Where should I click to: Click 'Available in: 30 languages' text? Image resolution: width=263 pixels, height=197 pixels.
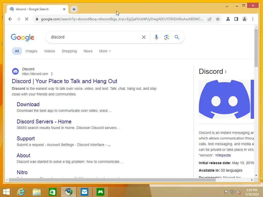click(221, 170)
